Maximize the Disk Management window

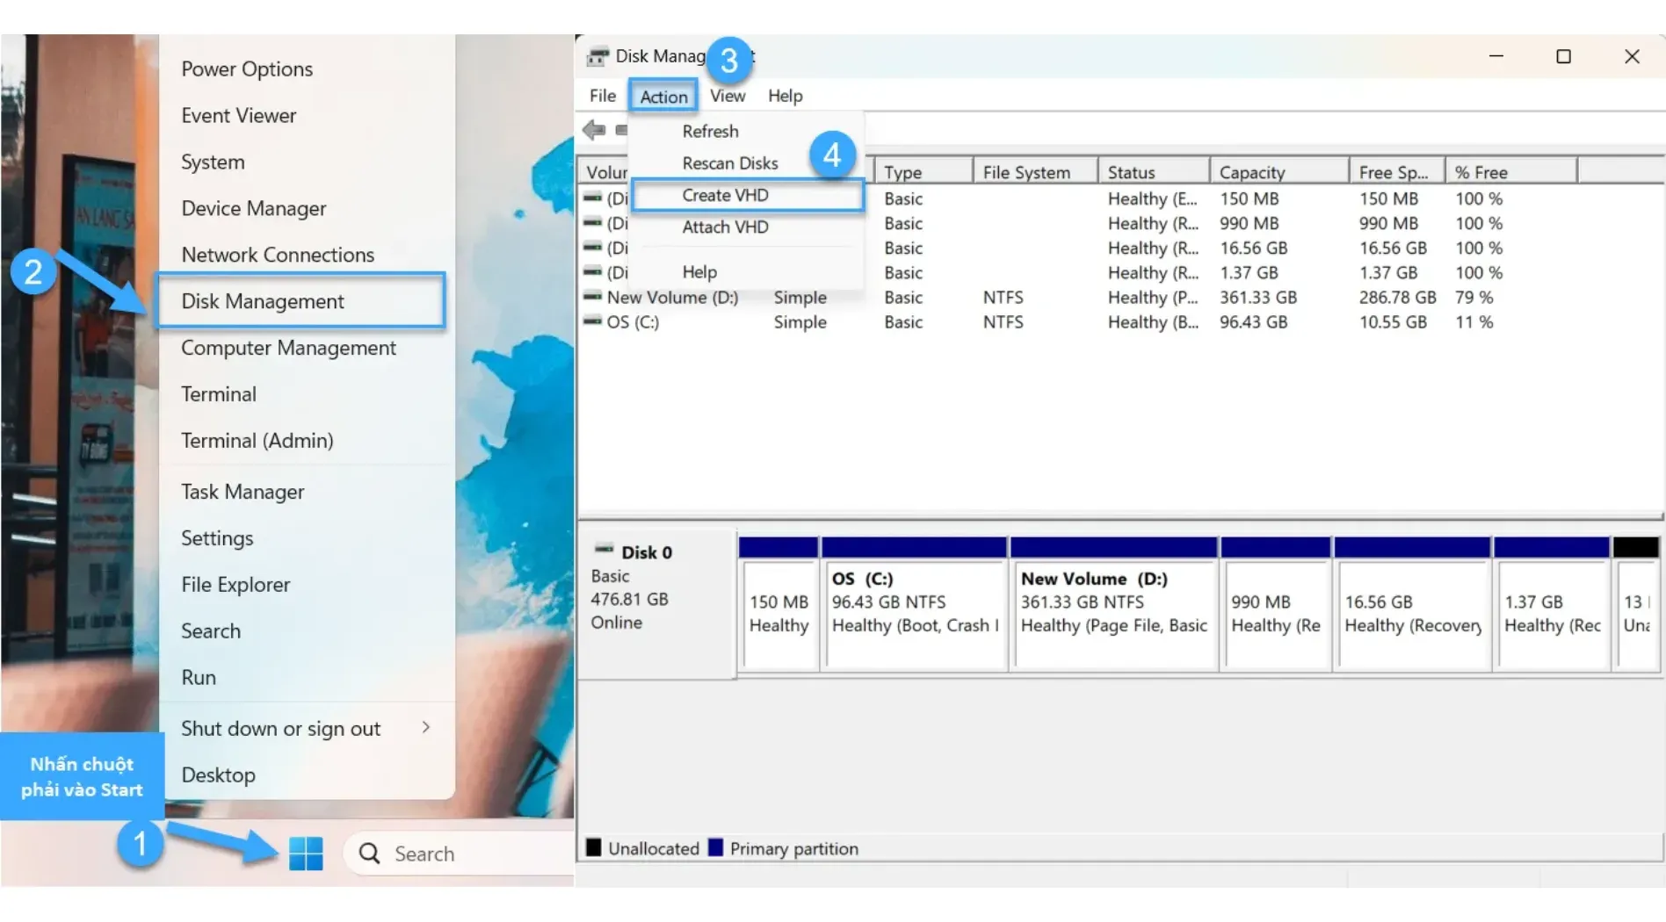(1563, 56)
